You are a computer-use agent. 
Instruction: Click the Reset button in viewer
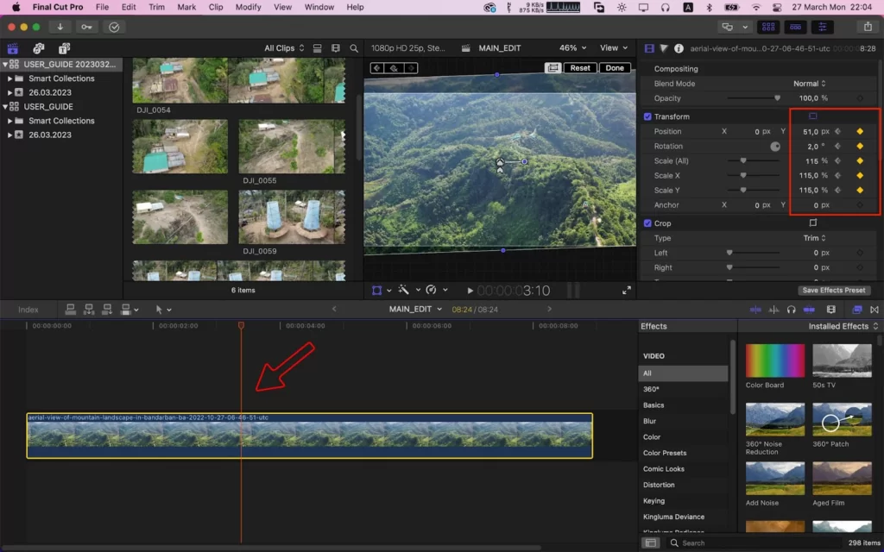[579, 67]
